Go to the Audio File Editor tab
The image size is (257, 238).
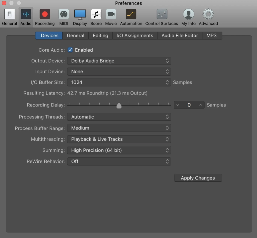pyautogui.click(x=180, y=36)
